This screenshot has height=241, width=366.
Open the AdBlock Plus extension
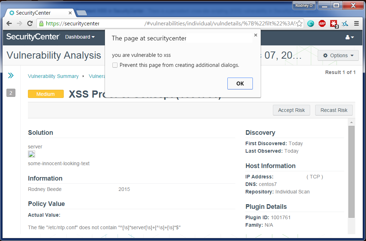click(322, 23)
